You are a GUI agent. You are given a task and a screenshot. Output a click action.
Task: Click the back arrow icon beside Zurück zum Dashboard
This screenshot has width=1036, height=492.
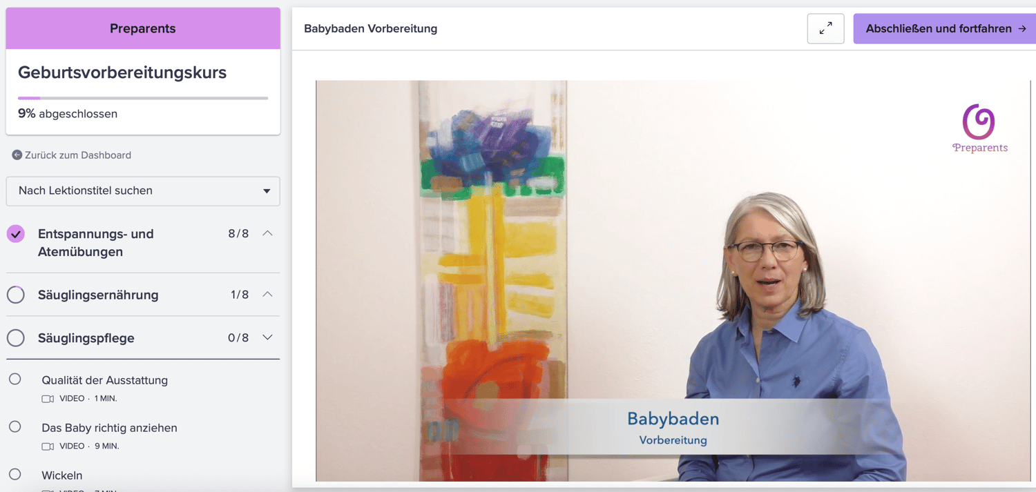pyautogui.click(x=17, y=155)
